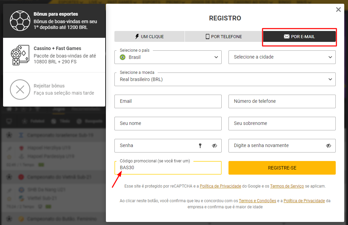
Task: Click the Digite a senha novamente field
Action: (282, 146)
